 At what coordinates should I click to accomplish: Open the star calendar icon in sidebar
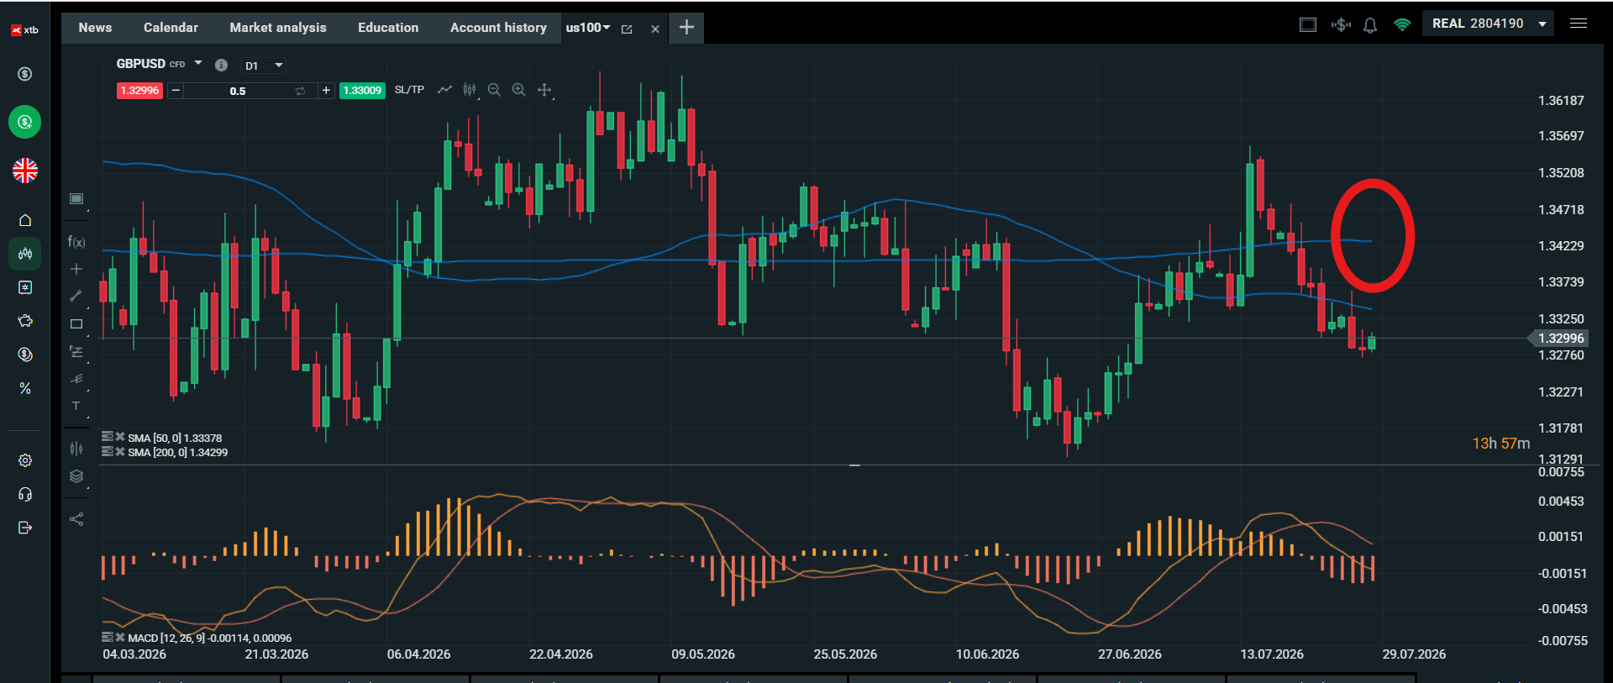(25, 287)
